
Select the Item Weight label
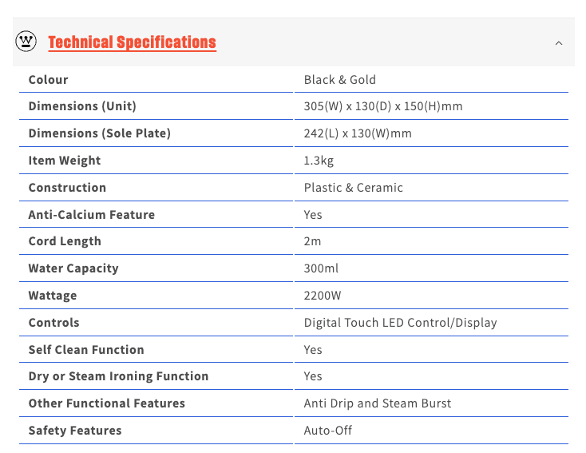(65, 161)
